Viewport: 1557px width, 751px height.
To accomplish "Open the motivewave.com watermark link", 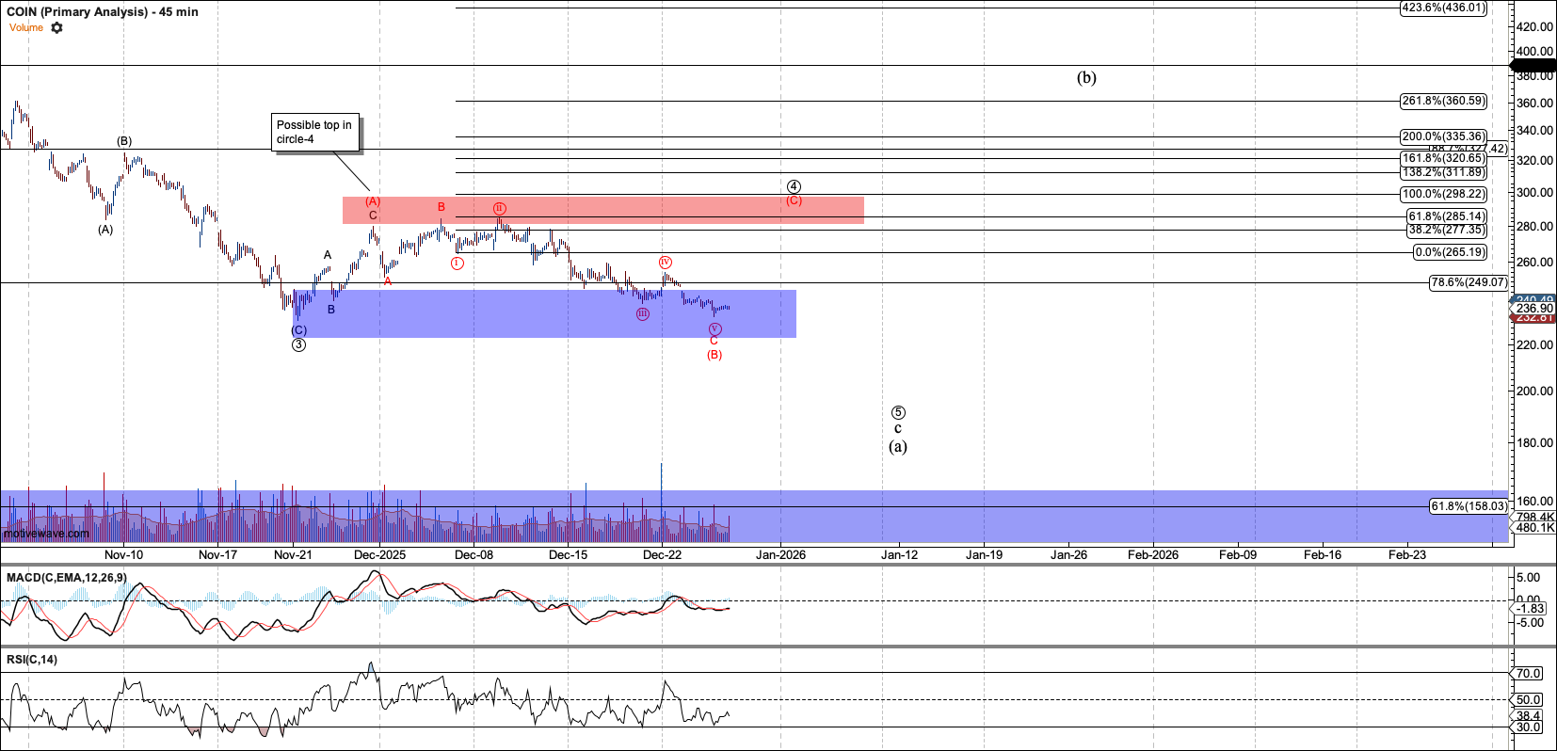I will (x=46, y=534).
